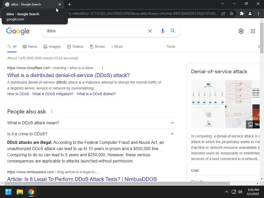Open Google settings gear
This screenshot has height=198, width=264.
pos(241,31)
